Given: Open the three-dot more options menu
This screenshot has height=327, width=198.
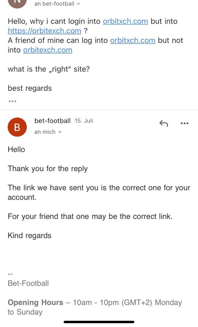Looking at the screenshot, I should 185,123.
